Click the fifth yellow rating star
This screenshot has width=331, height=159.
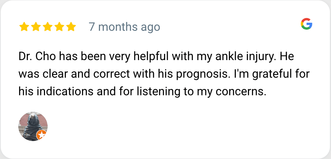[71, 27]
